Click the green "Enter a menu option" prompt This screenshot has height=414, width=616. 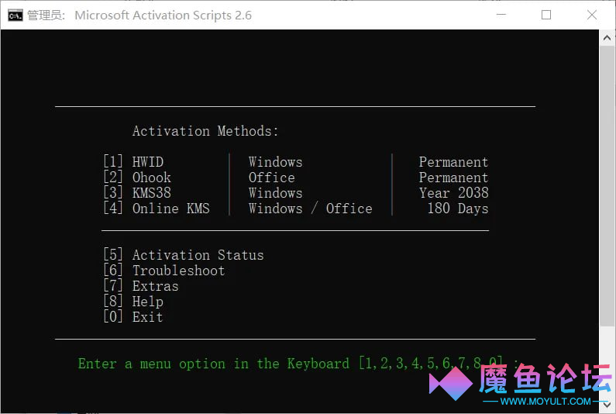[298, 364]
